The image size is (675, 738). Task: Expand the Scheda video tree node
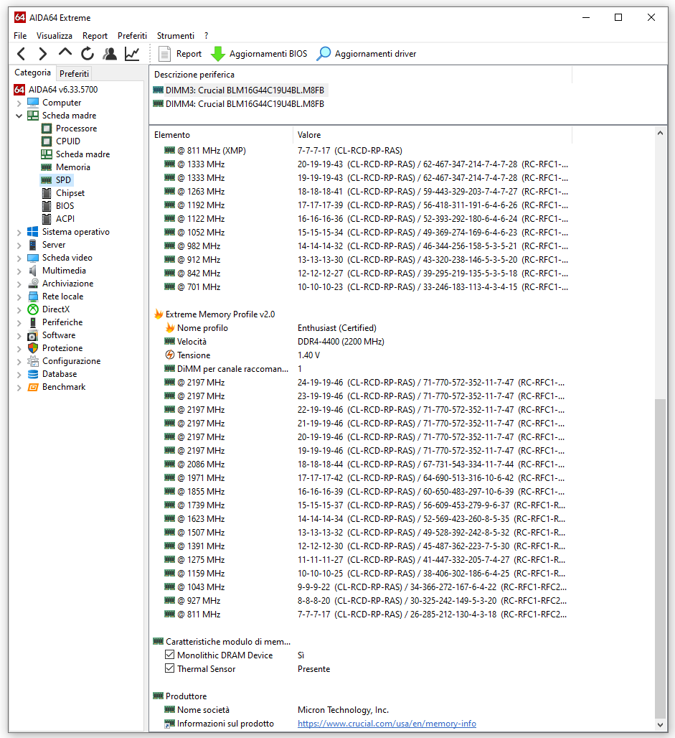click(19, 258)
